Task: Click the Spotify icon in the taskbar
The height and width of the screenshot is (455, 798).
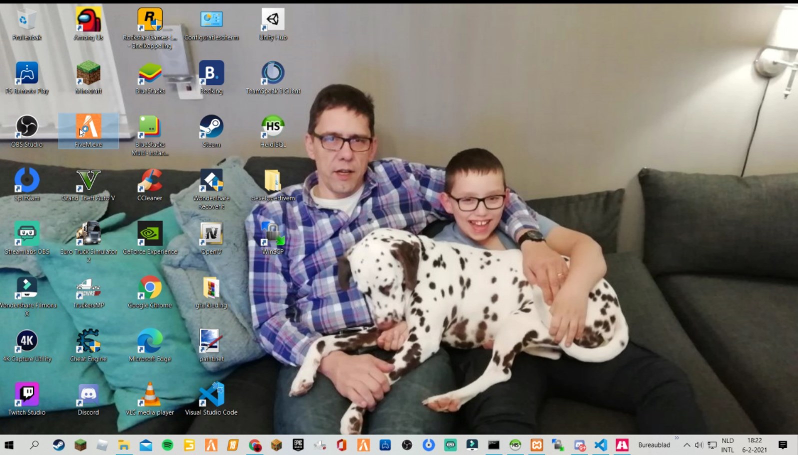Action: click(x=167, y=445)
